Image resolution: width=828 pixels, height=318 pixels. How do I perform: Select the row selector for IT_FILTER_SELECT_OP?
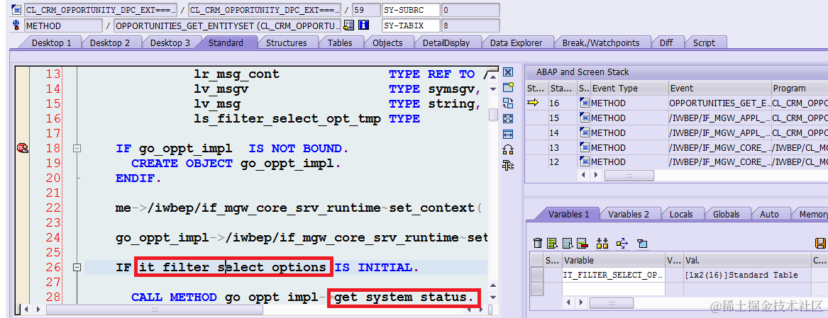536,275
